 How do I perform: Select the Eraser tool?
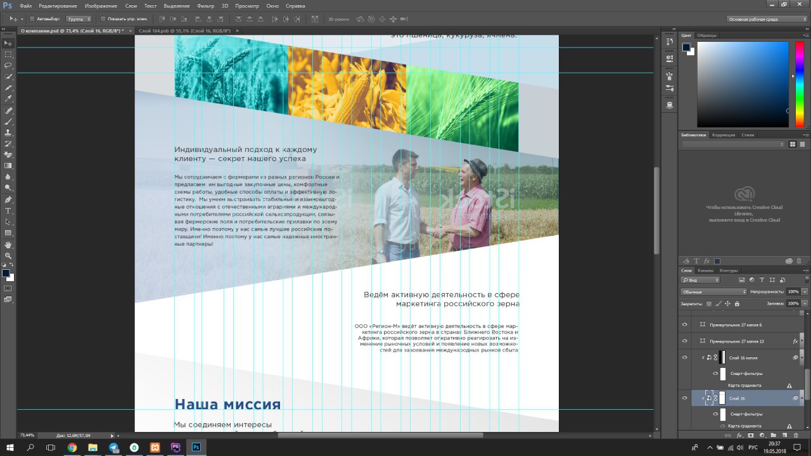click(x=8, y=155)
